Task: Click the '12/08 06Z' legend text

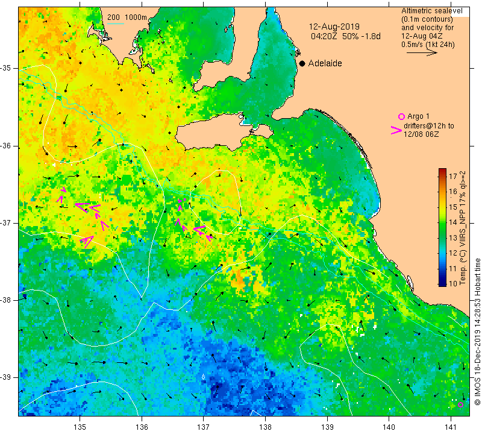Action: (x=421, y=134)
